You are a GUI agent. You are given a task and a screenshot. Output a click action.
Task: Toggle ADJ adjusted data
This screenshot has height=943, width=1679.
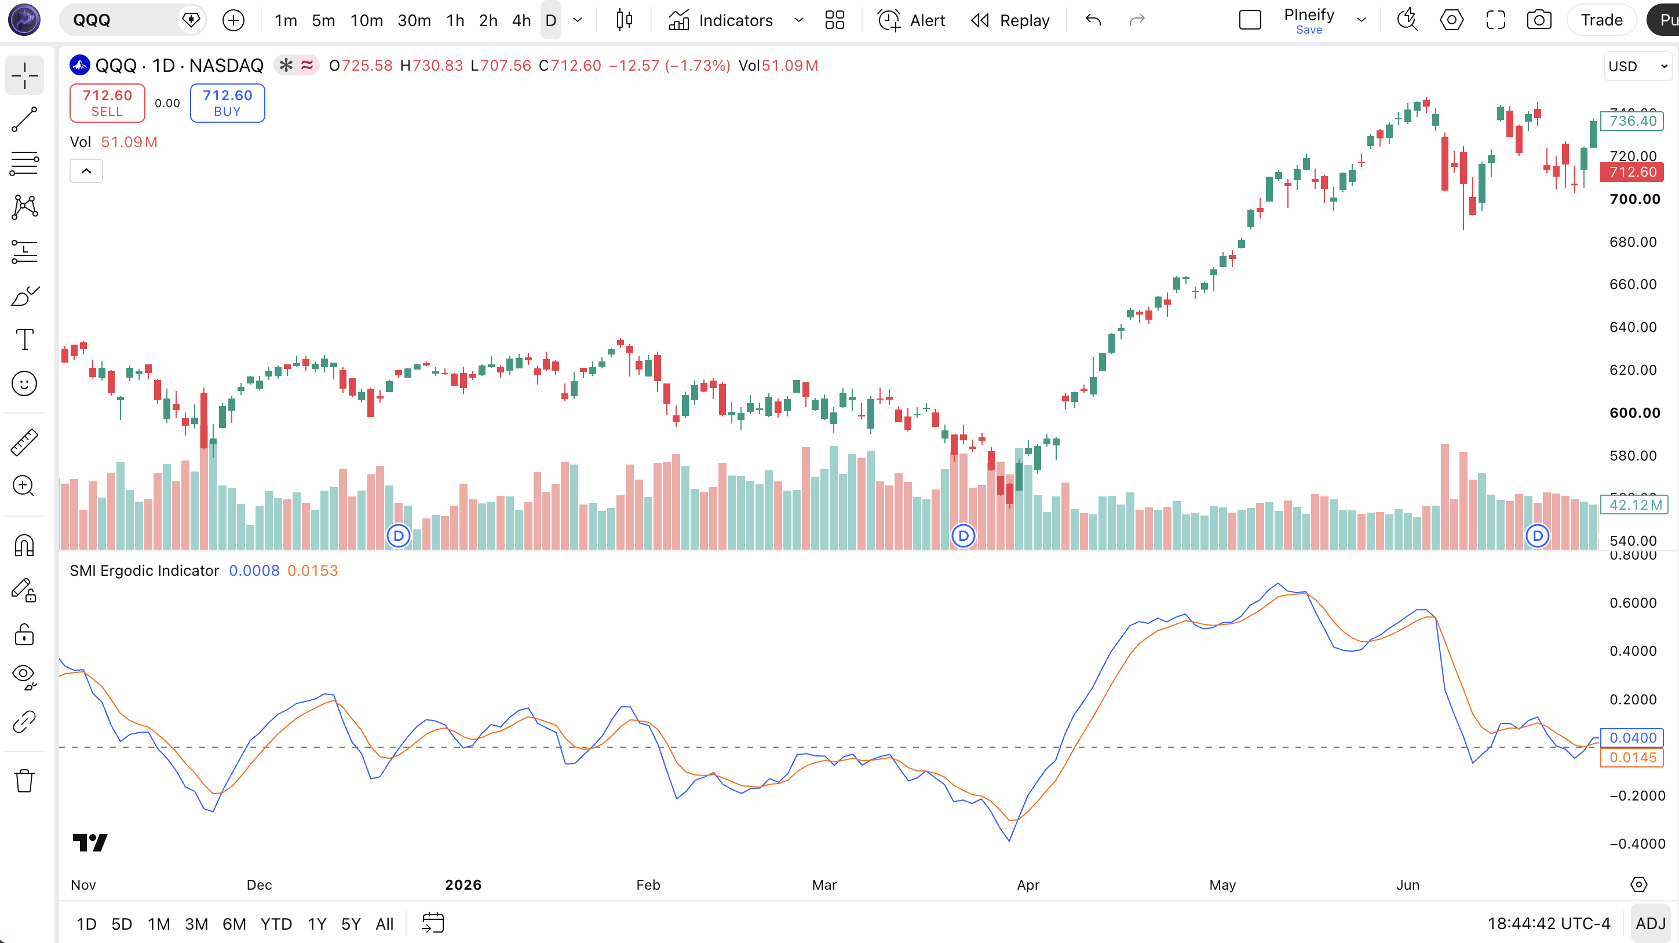tap(1650, 923)
